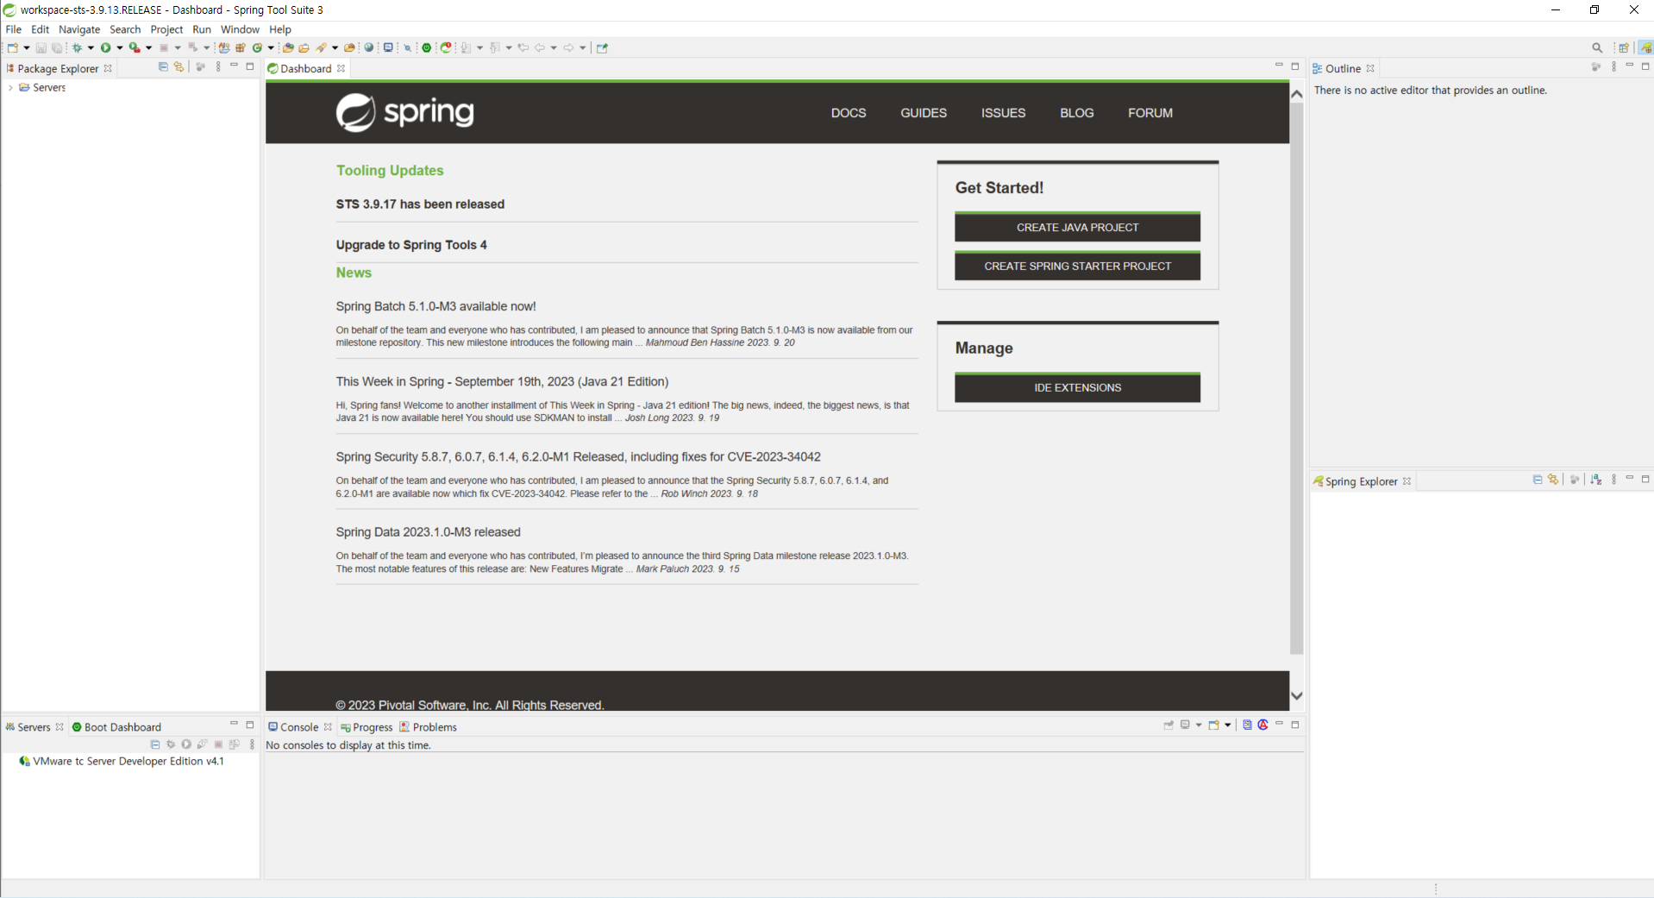Collapse All in Spring Explorer
The image size is (1654, 898).
(x=1538, y=480)
